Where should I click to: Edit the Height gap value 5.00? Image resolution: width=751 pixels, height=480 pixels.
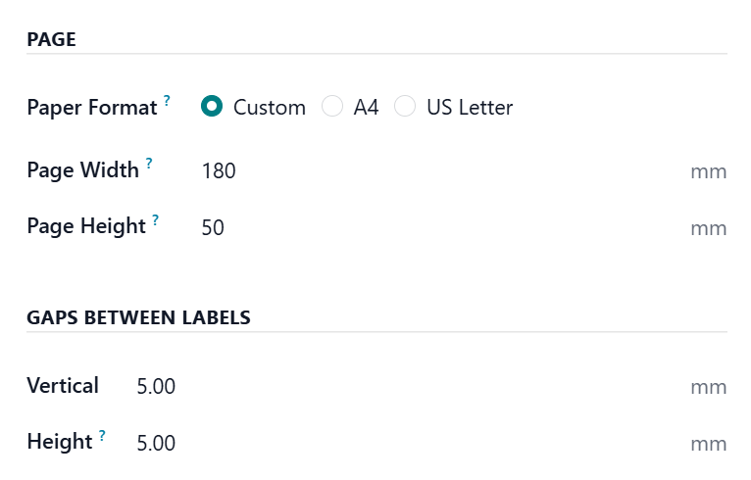click(392, 444)
